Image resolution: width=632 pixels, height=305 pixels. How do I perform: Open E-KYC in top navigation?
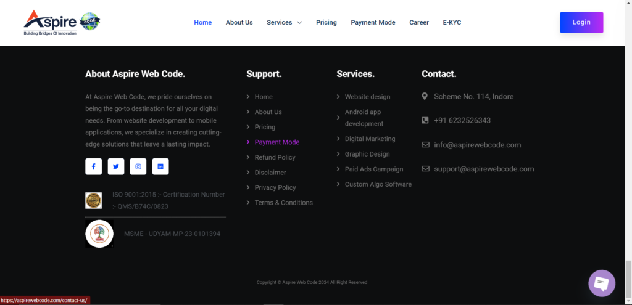pos(452,23)
